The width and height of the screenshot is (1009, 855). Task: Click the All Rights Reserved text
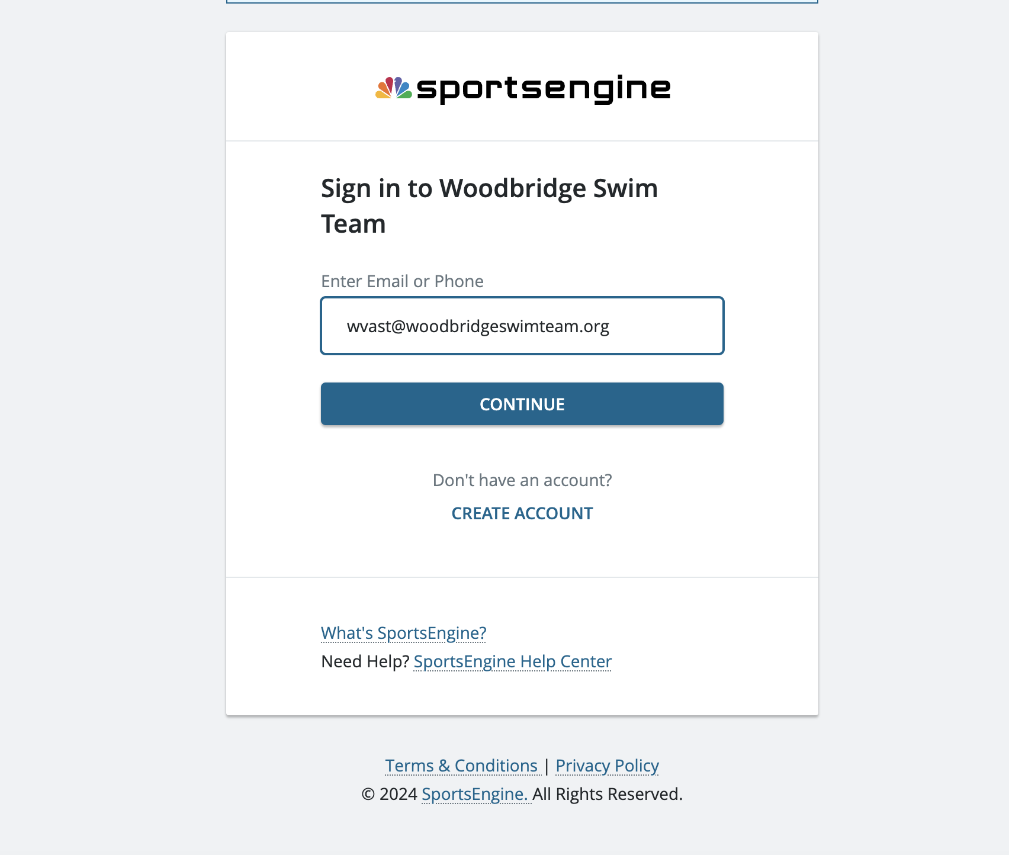[x=607, y=794]
